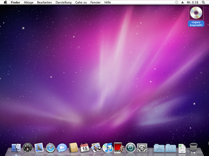Open the Trash in the Dock
The height and width of the screenshot is (156, 209).
pos(193,148)
